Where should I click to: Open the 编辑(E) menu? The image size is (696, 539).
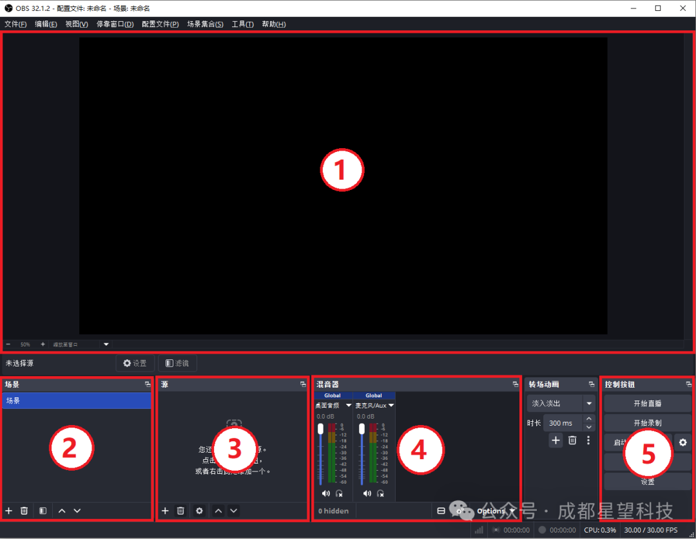46,24
